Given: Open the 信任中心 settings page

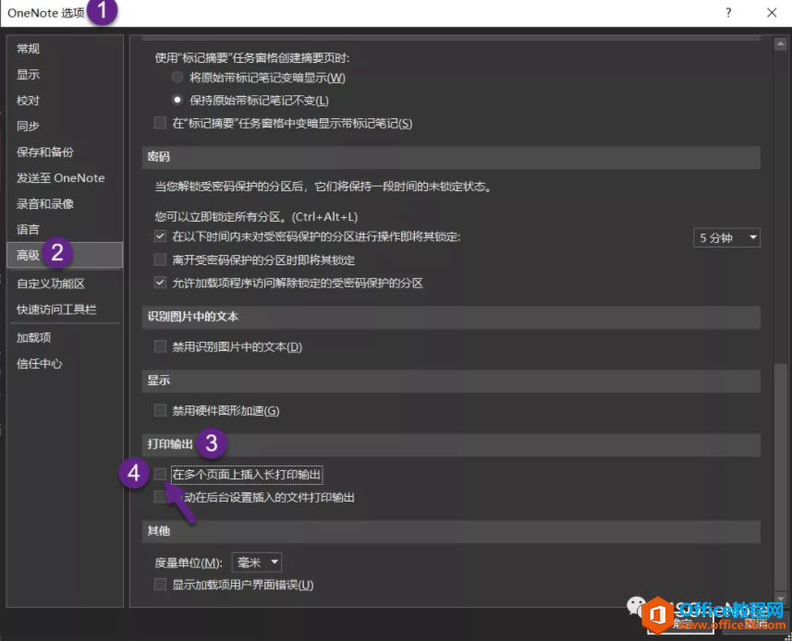Looking at the screenshot, I should pyautogui.click(x=39, y=363).
